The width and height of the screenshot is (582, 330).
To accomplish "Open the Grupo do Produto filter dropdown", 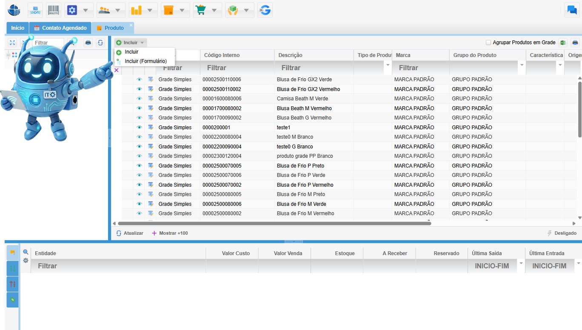I will (x=522, y=65).
